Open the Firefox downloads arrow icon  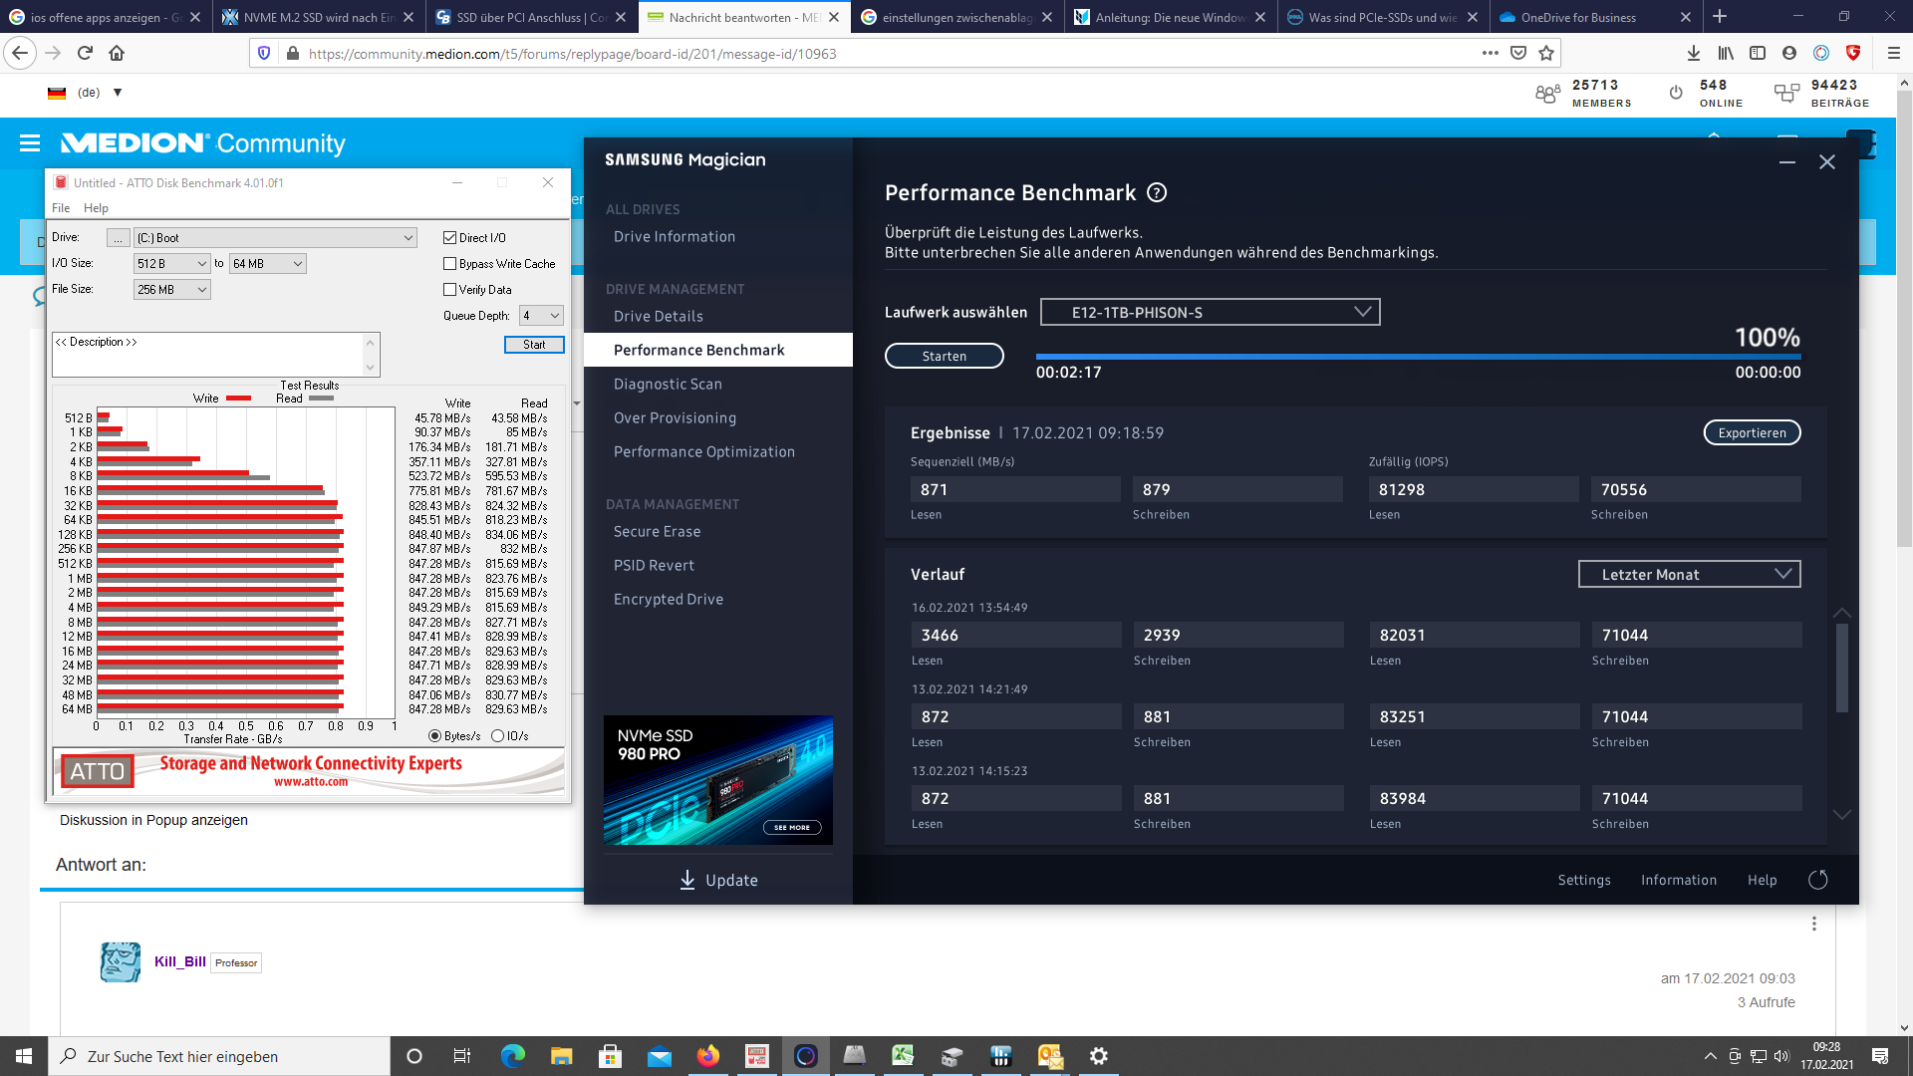coord(1694,53)
